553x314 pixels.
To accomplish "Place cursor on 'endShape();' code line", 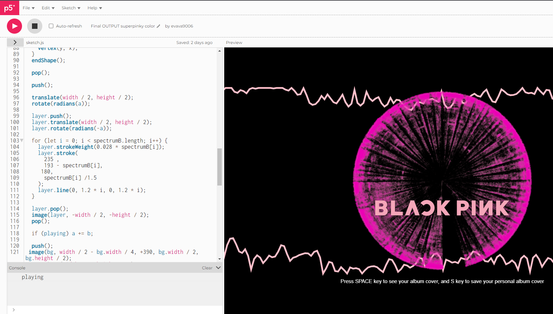I will pyautogui.click(x=48, y=60).
